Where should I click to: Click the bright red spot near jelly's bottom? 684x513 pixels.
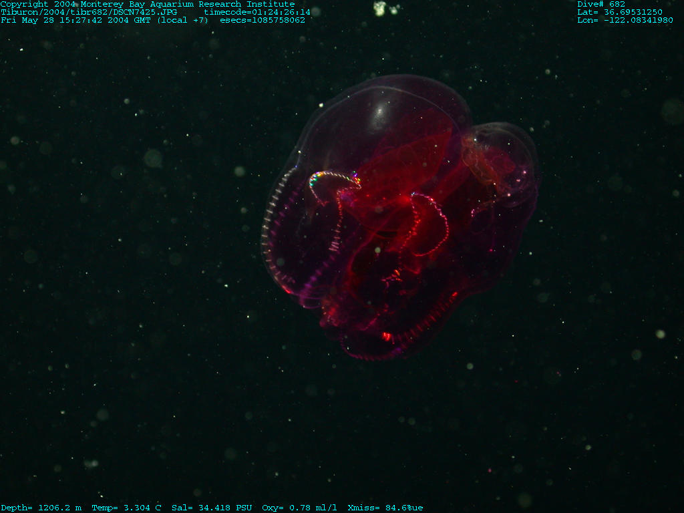387,336
